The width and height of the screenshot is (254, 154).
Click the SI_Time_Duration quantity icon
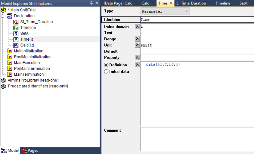coord(16,22)
